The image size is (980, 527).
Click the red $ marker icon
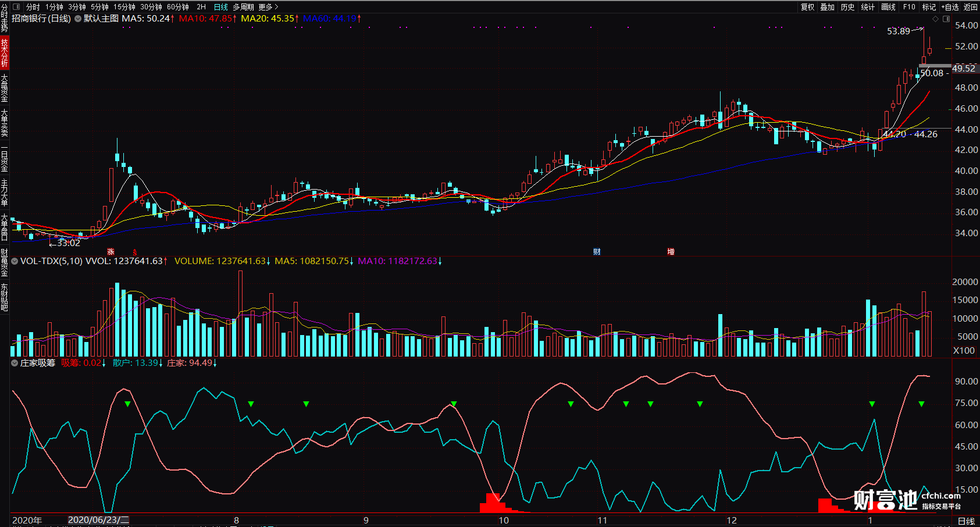click(x=135, y=252)
